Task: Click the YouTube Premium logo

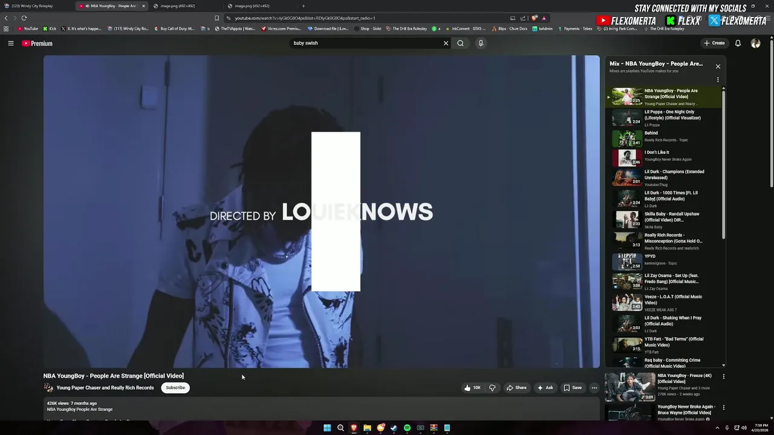Action: point(37,43)
